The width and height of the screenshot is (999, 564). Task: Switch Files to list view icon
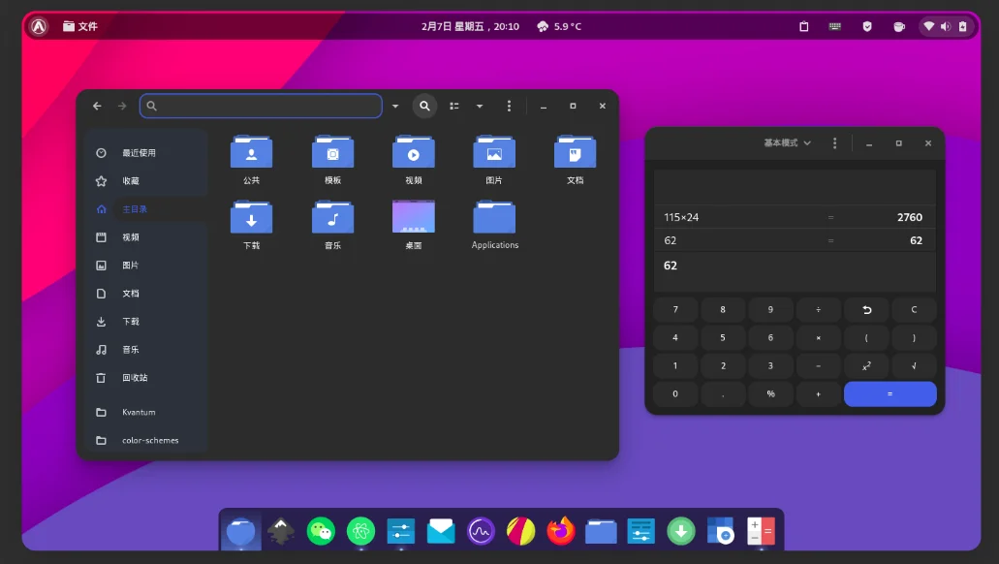[454, 106]
